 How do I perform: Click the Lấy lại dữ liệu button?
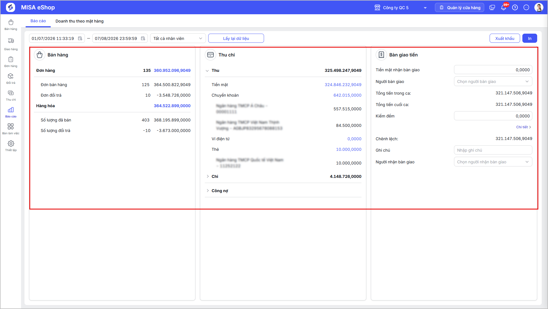[x=236, y=38]
